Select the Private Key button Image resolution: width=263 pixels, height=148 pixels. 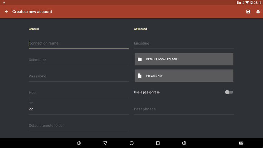[x=184, y=76]
